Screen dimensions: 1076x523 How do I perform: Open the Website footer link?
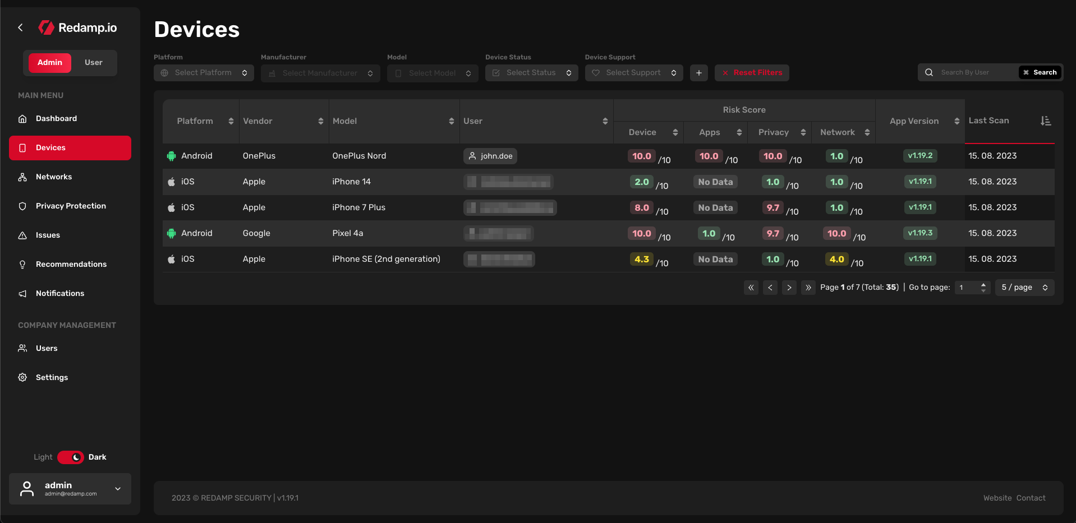(x=997, y=498)
